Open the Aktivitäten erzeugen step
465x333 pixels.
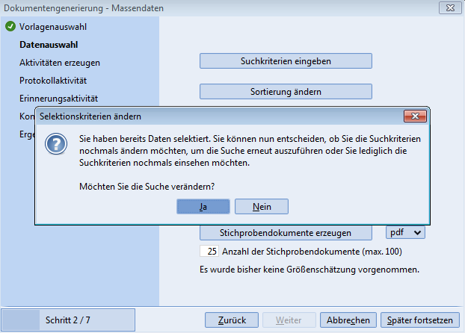60,62
